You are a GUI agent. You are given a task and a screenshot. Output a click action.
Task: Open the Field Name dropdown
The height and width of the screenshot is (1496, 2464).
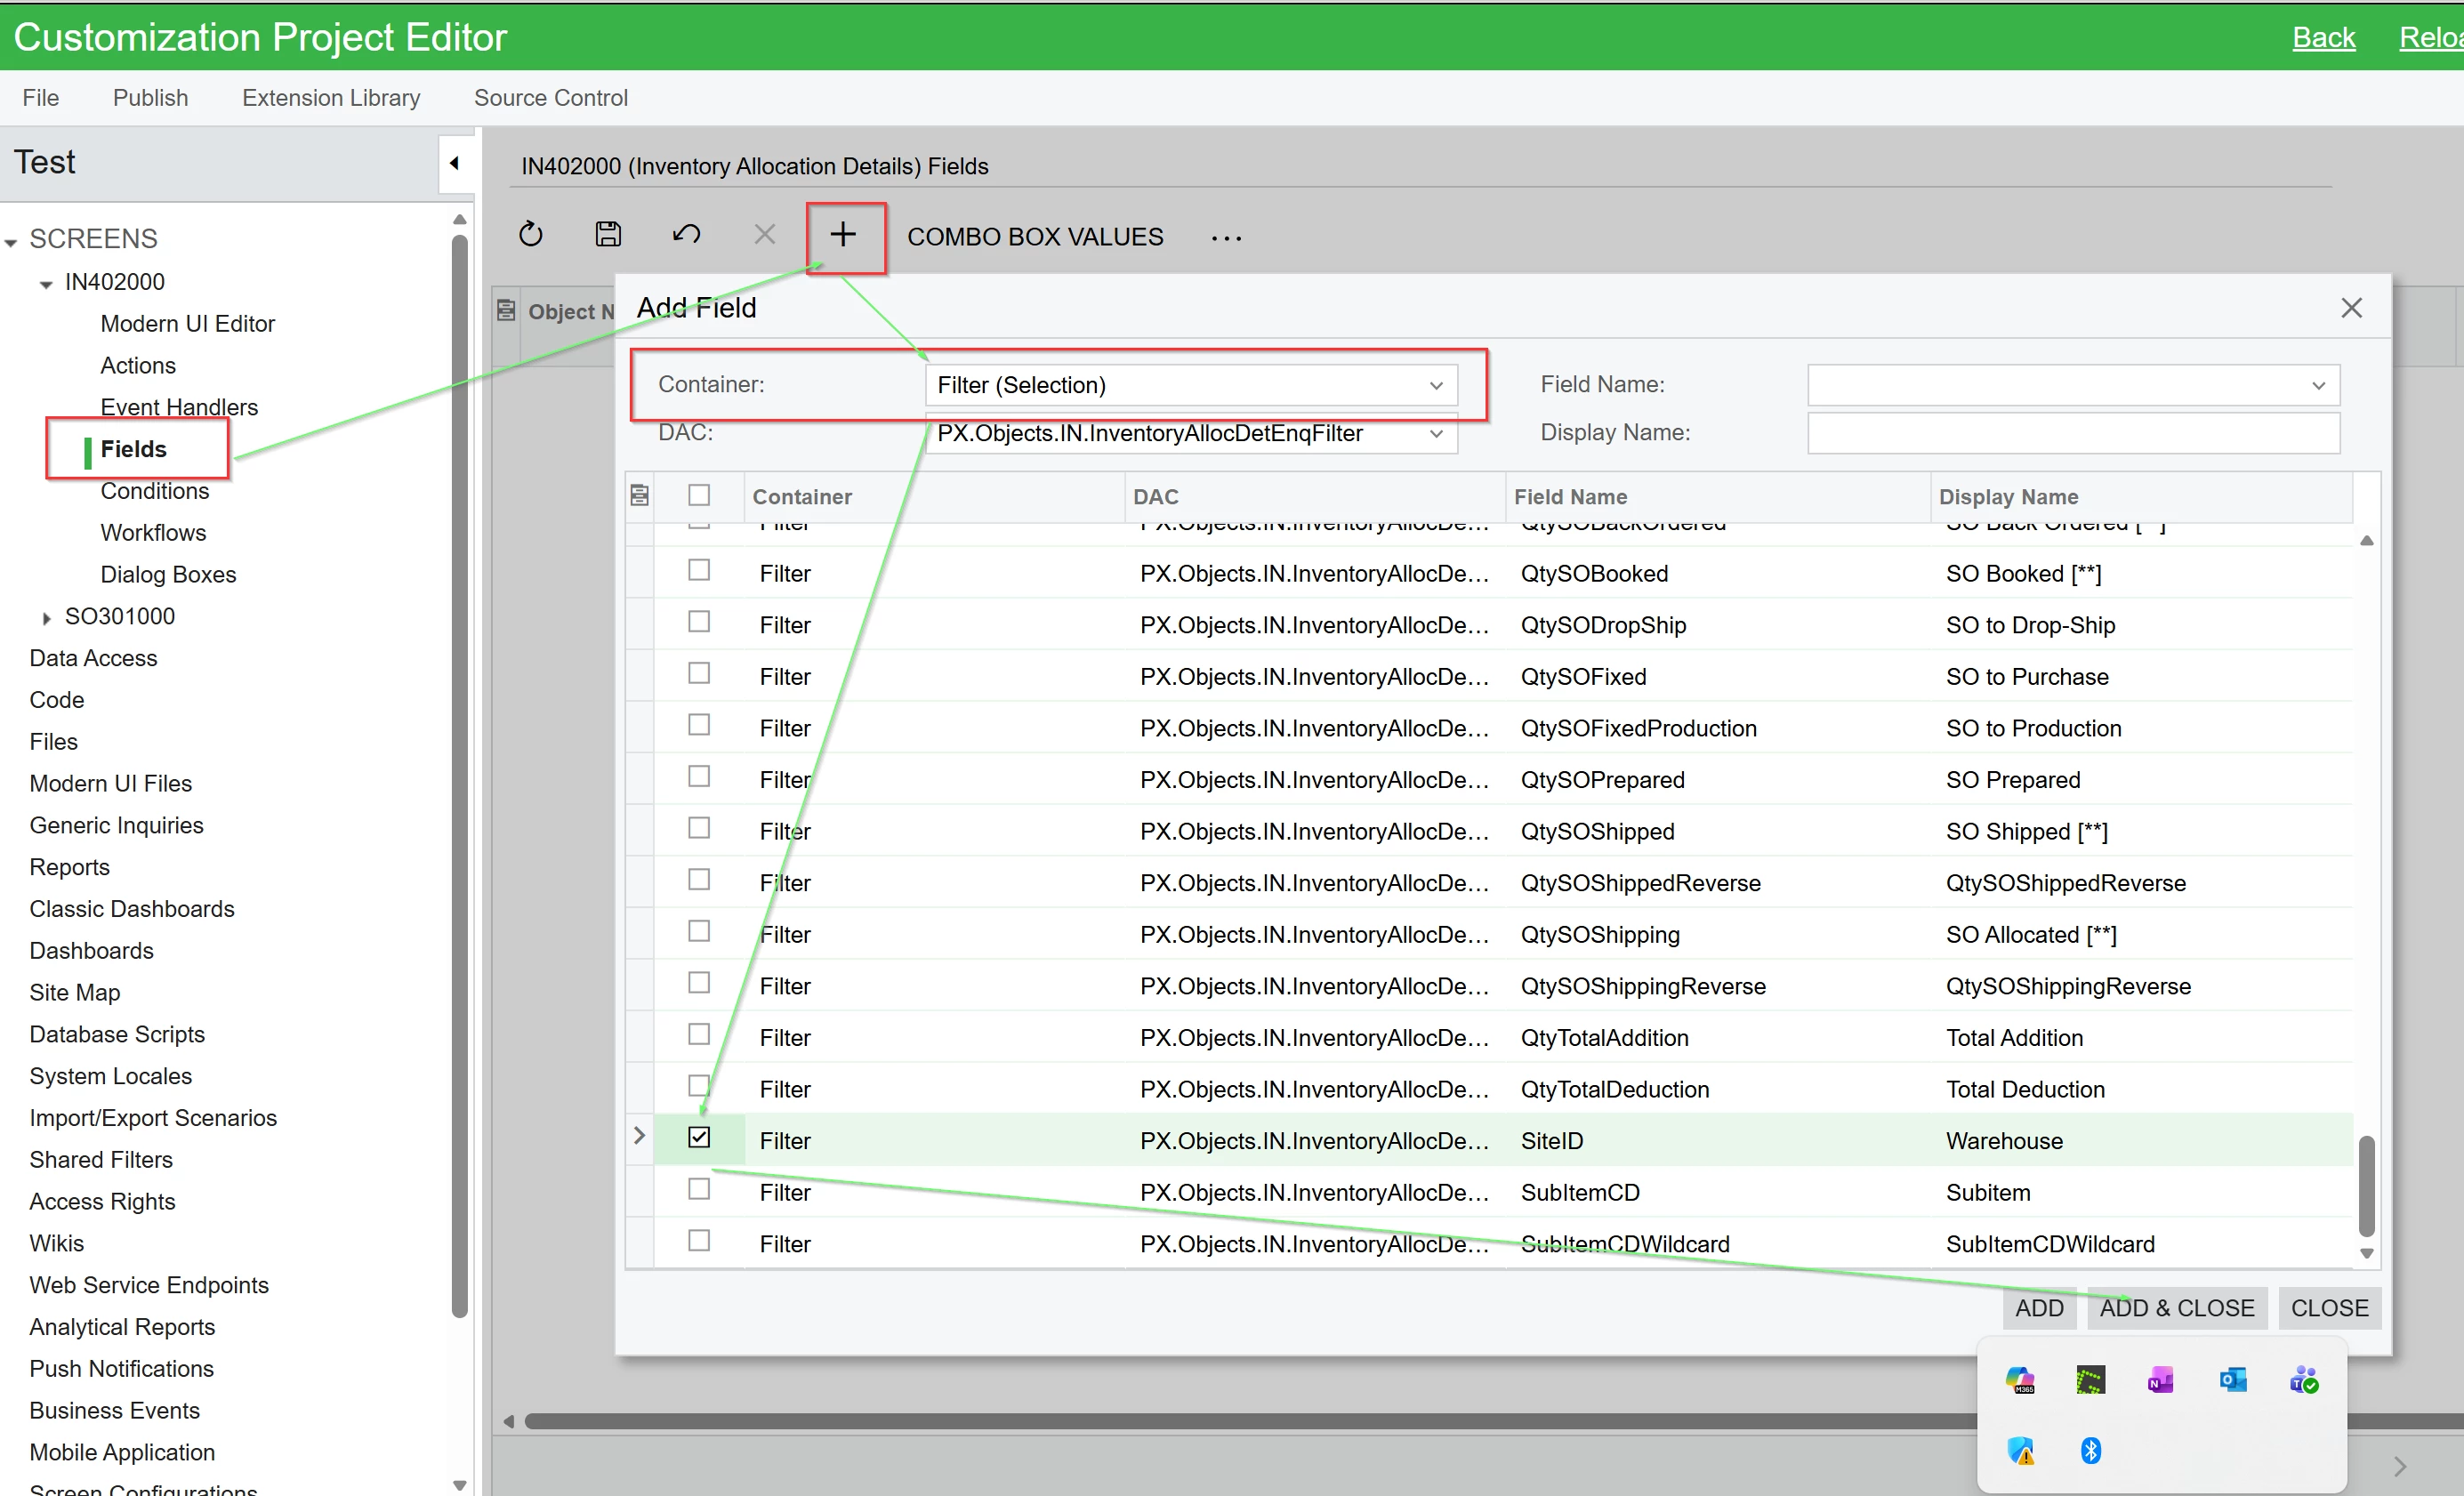(2317, 386)
